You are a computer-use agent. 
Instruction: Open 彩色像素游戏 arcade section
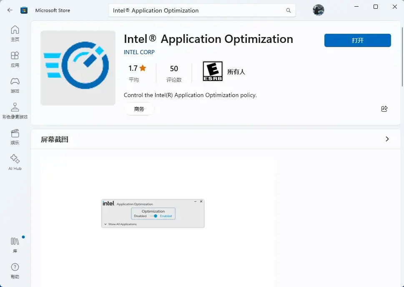click(x=15, y=111)
